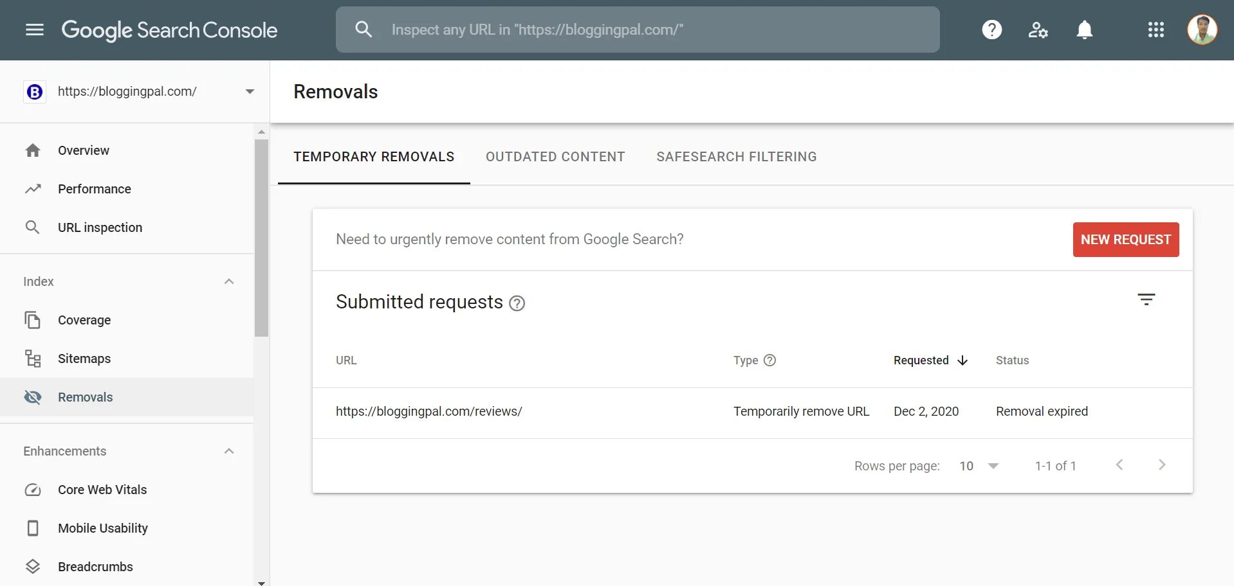The width and height of the screenshot is (1234, 586).
Task: Switch to the Outdated Content tab
Action: 555,157
